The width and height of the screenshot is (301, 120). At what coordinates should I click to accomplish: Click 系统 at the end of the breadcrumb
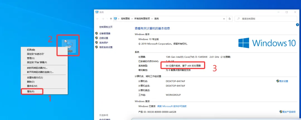(157, 19)
